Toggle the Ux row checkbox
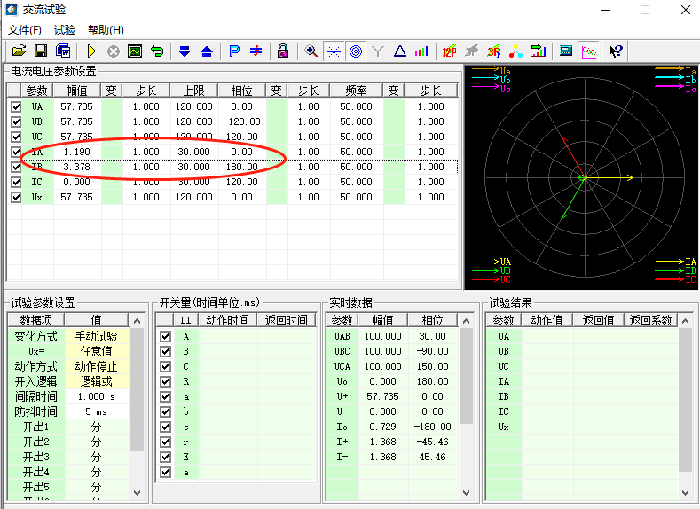The image size is (700, 509). [15, 197]
